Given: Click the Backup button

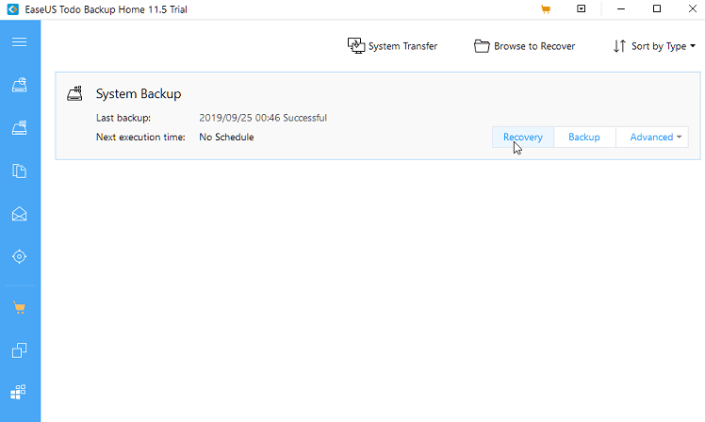Looking at the screenshot, I should click(x=584, y=138).
